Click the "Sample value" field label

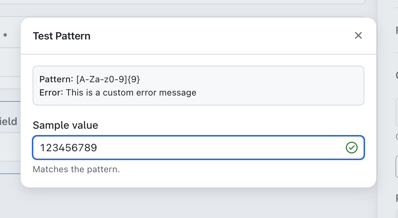65,125
